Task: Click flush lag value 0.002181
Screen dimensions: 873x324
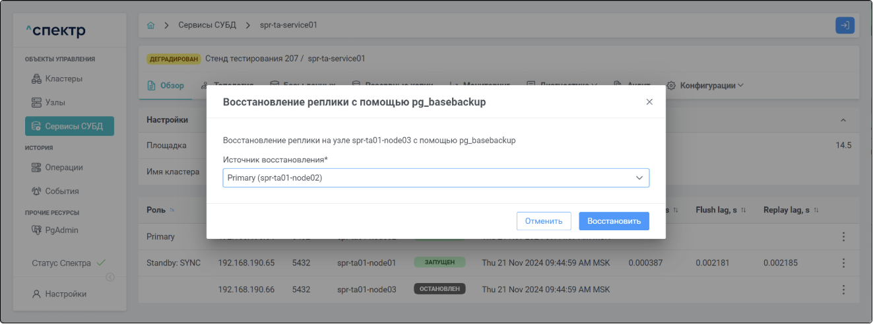Action: [x=713, y=263]
